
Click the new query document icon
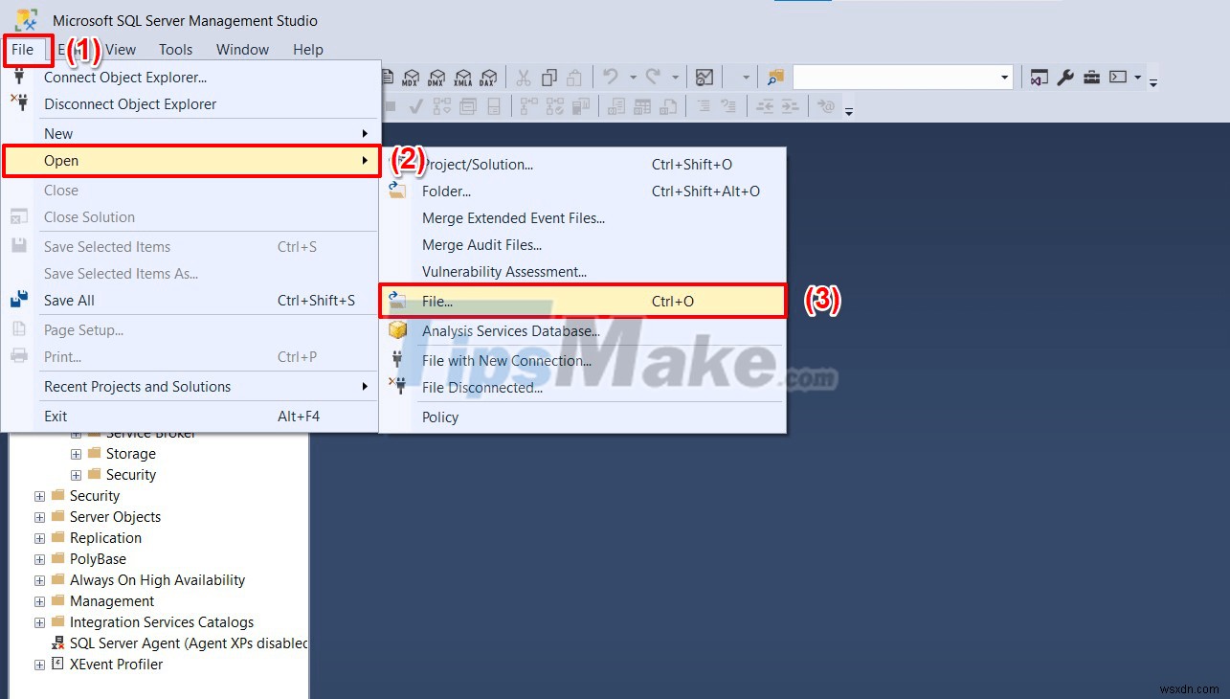pos(387,77)
